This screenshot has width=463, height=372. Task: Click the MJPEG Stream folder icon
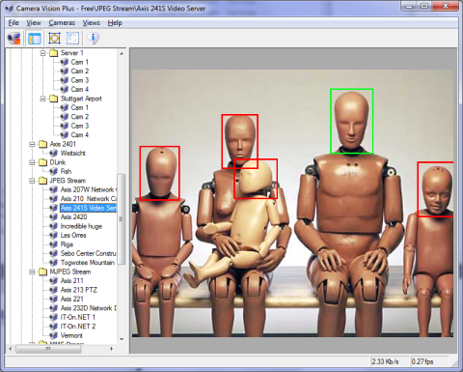coord(42,272)
